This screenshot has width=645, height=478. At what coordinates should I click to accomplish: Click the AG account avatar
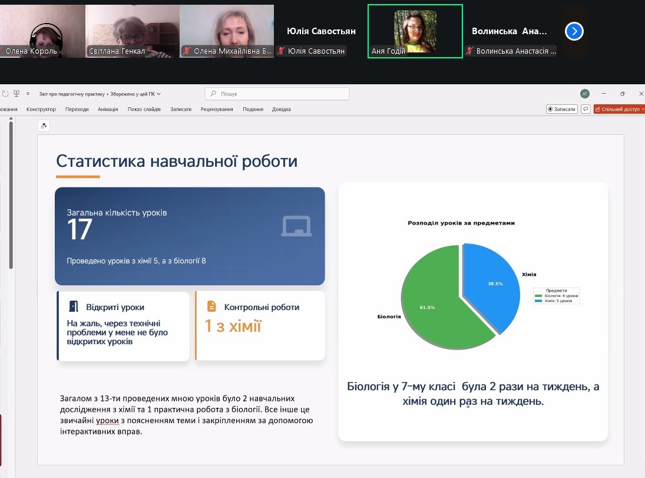[x=584, y=94]
